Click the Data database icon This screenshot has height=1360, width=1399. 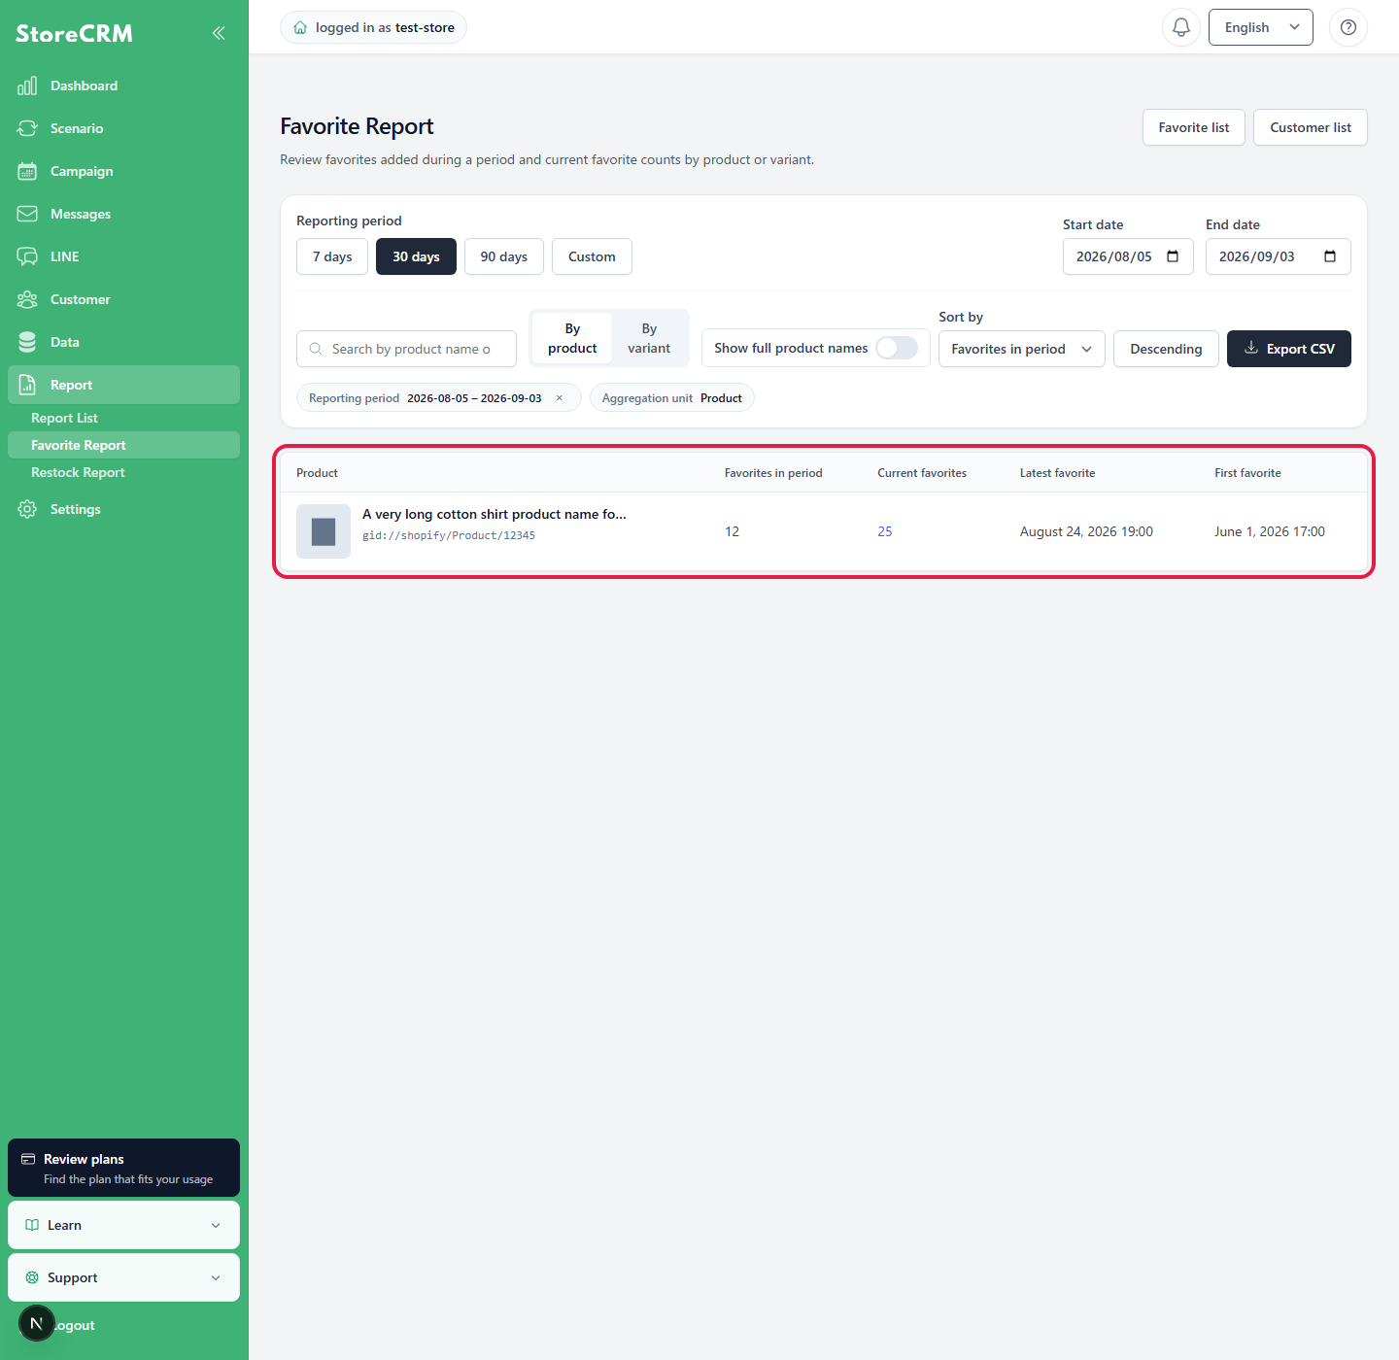pos(27,342)
